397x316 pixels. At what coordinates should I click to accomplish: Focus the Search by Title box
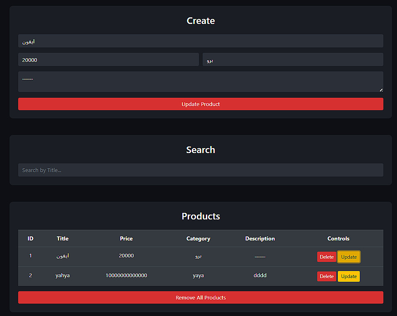201,170
